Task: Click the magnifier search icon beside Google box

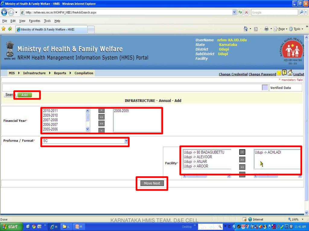Action: coord(301,12)
